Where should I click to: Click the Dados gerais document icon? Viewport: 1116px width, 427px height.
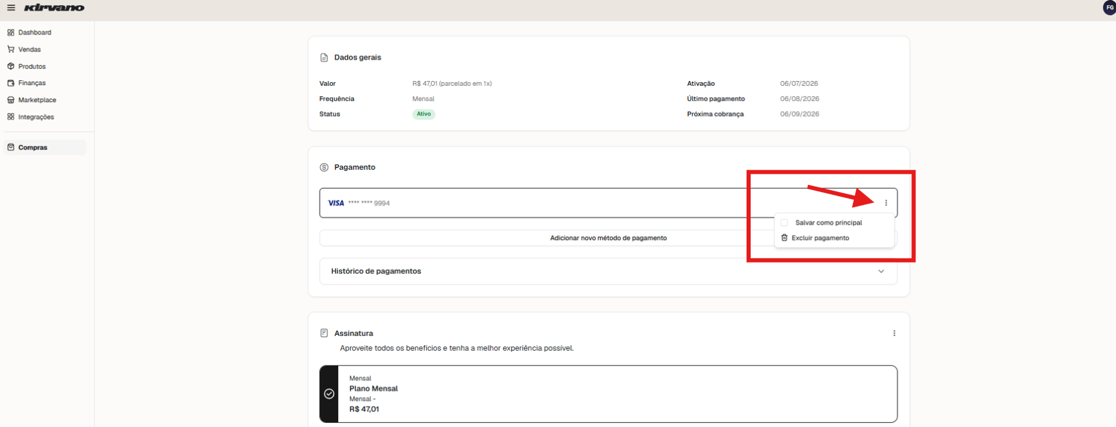[324, 58]
